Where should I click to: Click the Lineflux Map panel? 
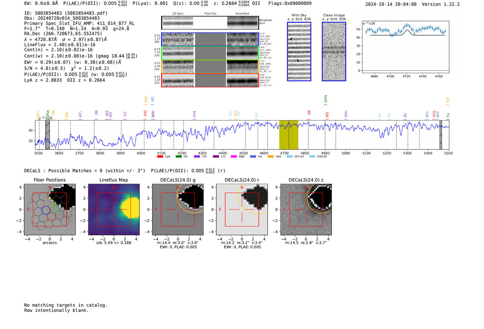click(x=114, y=210)
